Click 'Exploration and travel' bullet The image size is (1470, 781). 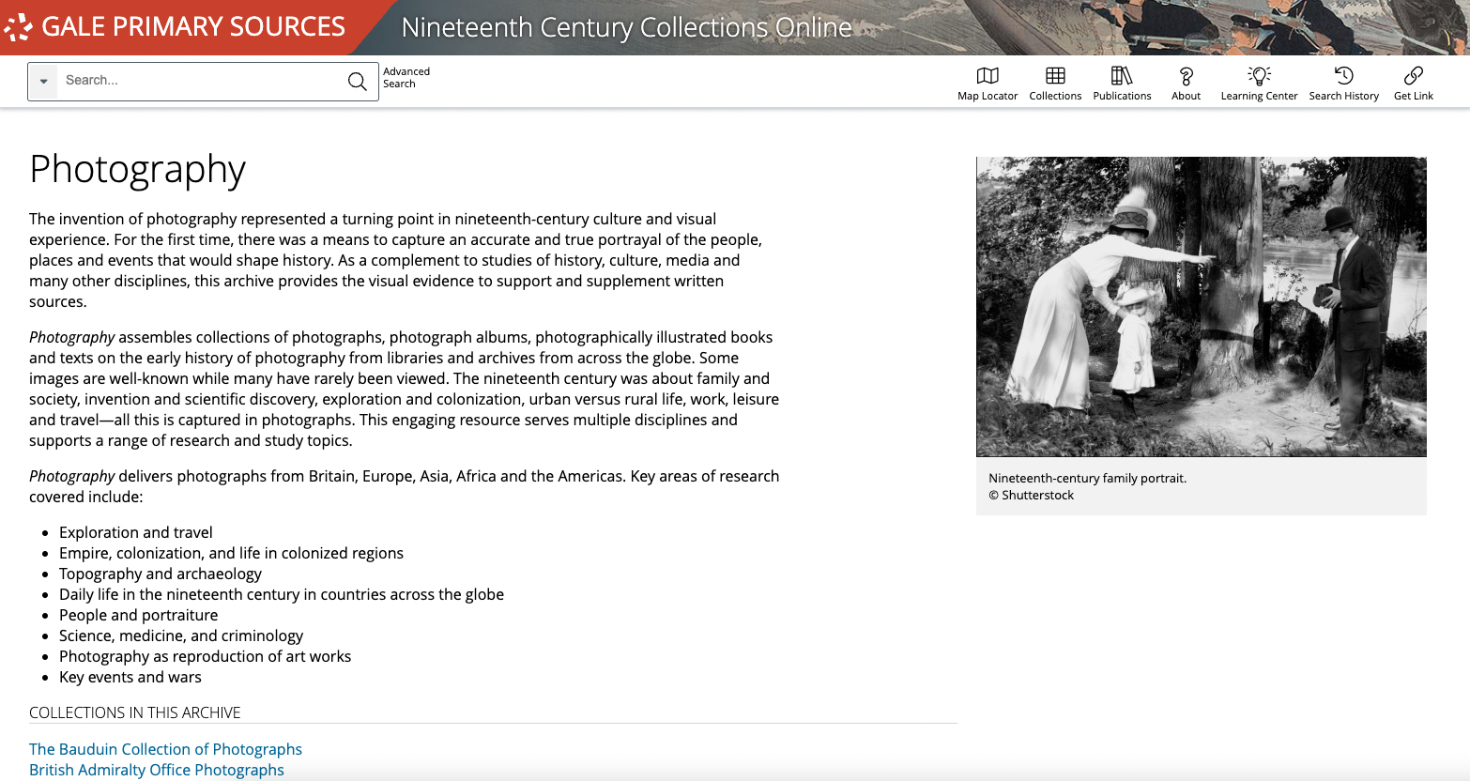point(136,532)
